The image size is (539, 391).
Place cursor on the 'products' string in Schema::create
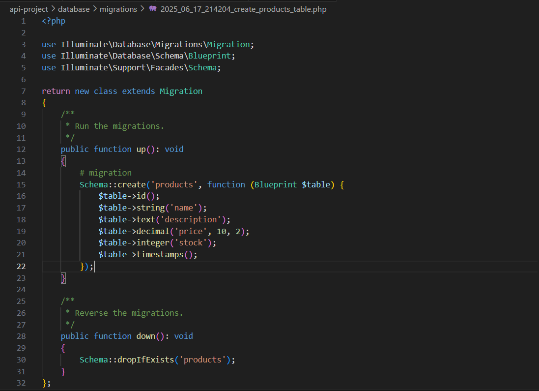(x=174, y=184)
